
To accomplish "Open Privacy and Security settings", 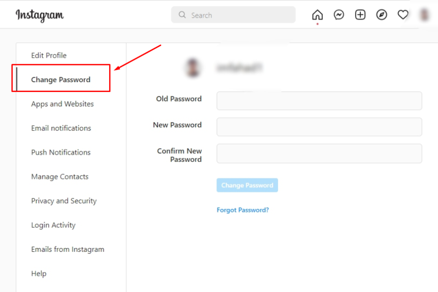I will [64, 201].
